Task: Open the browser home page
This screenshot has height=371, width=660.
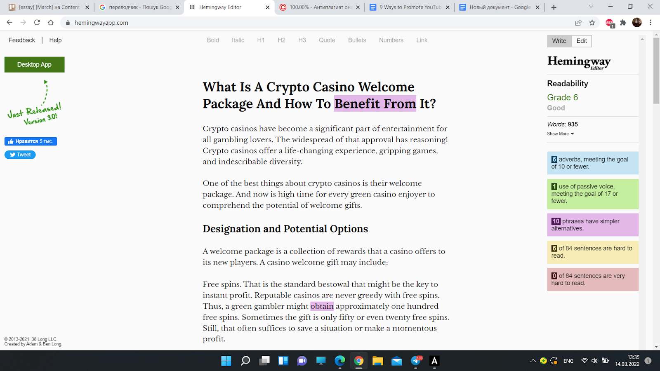Action: tap(51, 23)
